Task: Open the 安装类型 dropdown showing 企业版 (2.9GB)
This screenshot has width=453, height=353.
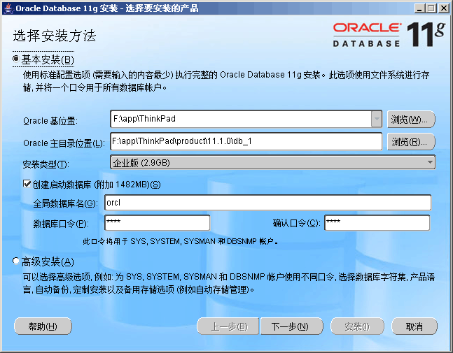Action: tap(273, 162)
